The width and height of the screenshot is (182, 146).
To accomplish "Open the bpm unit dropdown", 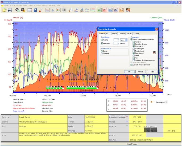I will (126, 40).
